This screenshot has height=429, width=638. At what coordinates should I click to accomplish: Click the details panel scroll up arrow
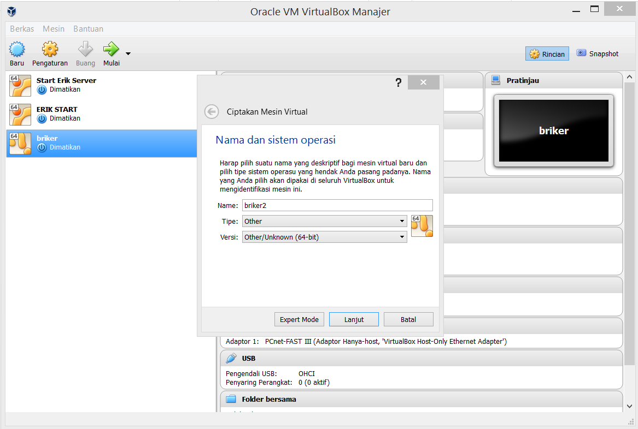coord(629,77)
